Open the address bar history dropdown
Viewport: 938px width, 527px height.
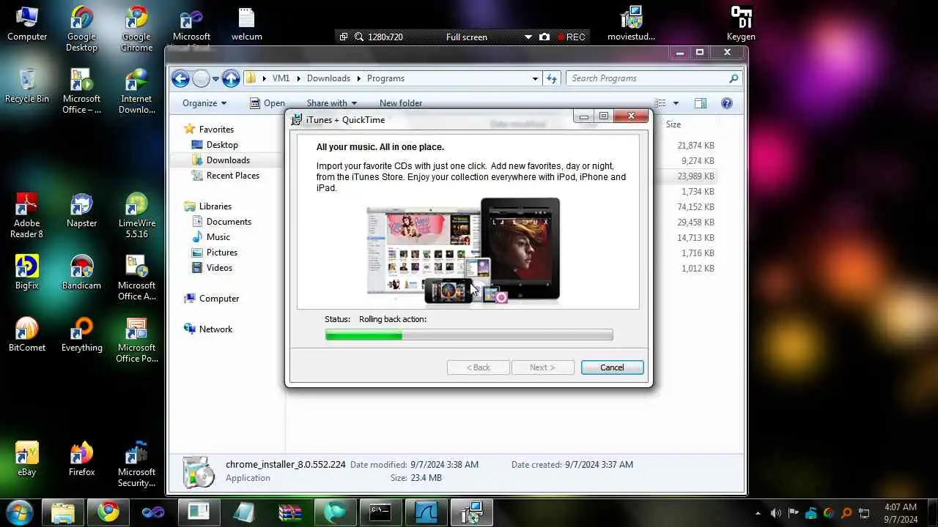tap(535, 78)
